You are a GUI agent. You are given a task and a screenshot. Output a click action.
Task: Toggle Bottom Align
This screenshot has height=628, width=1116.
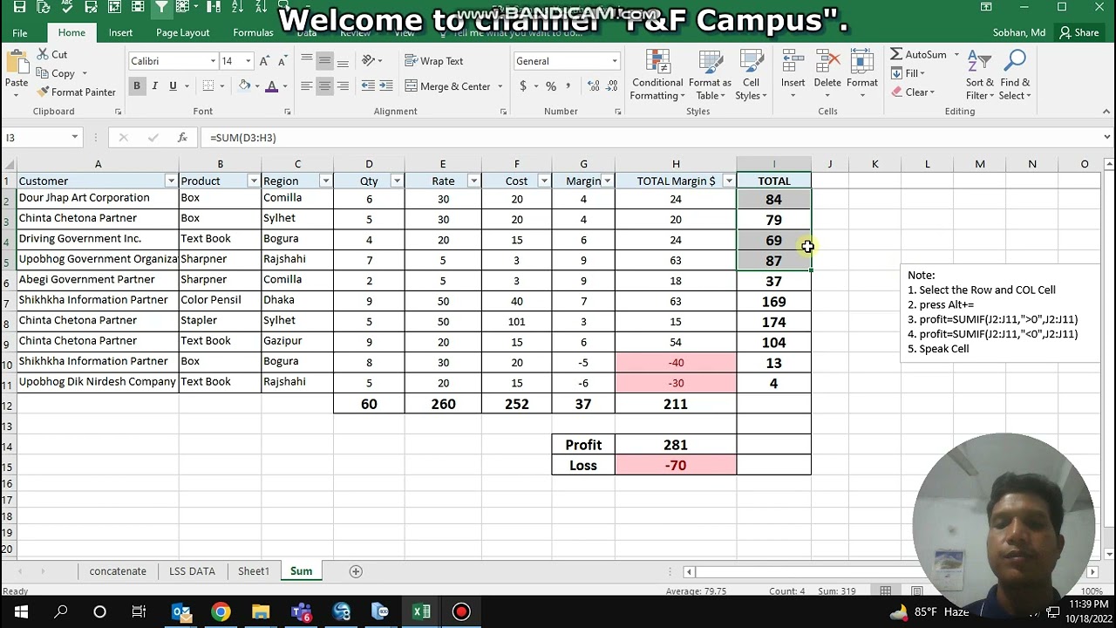point(343,60)
